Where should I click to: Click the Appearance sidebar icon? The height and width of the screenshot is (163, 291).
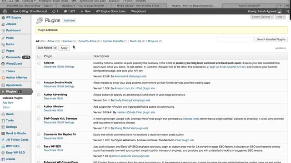(x=3, y=85)
